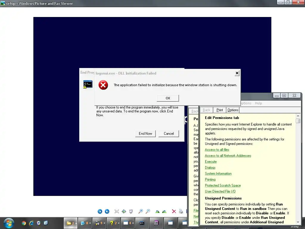Open the command prompt taskbar button
The width and height of the screenshot is (305, 229).
coord(142,223)
